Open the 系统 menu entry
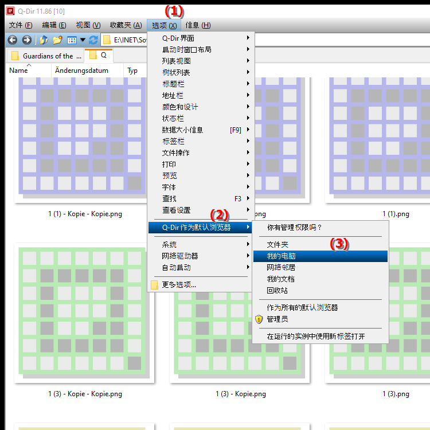This screenshot has height=430, width=430. pos(201,245)
